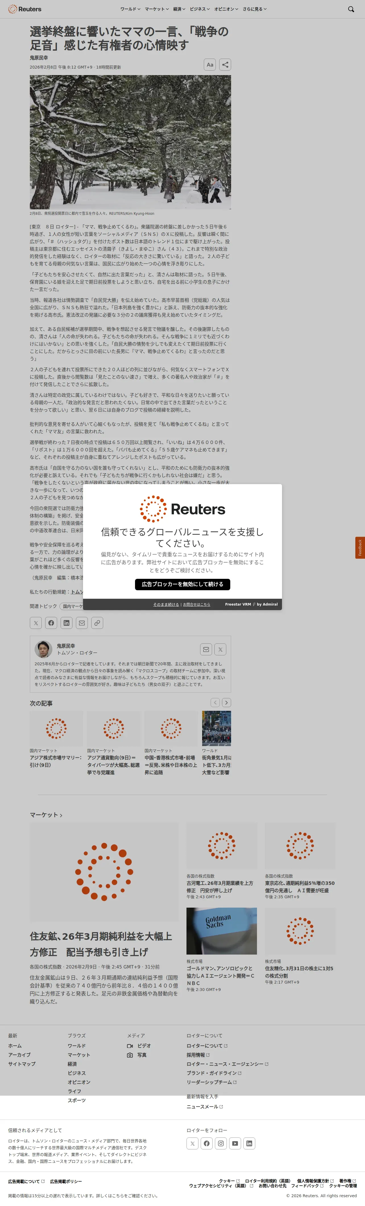
Task: Open the Aa text size button
Action: [x=210, y=65]
